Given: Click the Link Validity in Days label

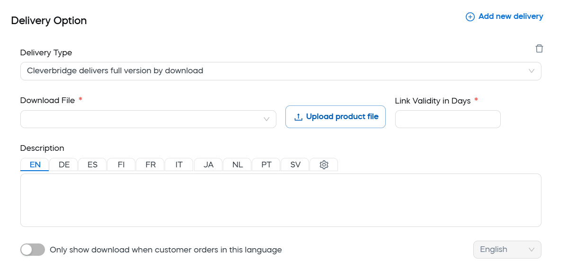Looking at the screenshot, I should click(433, 101).
